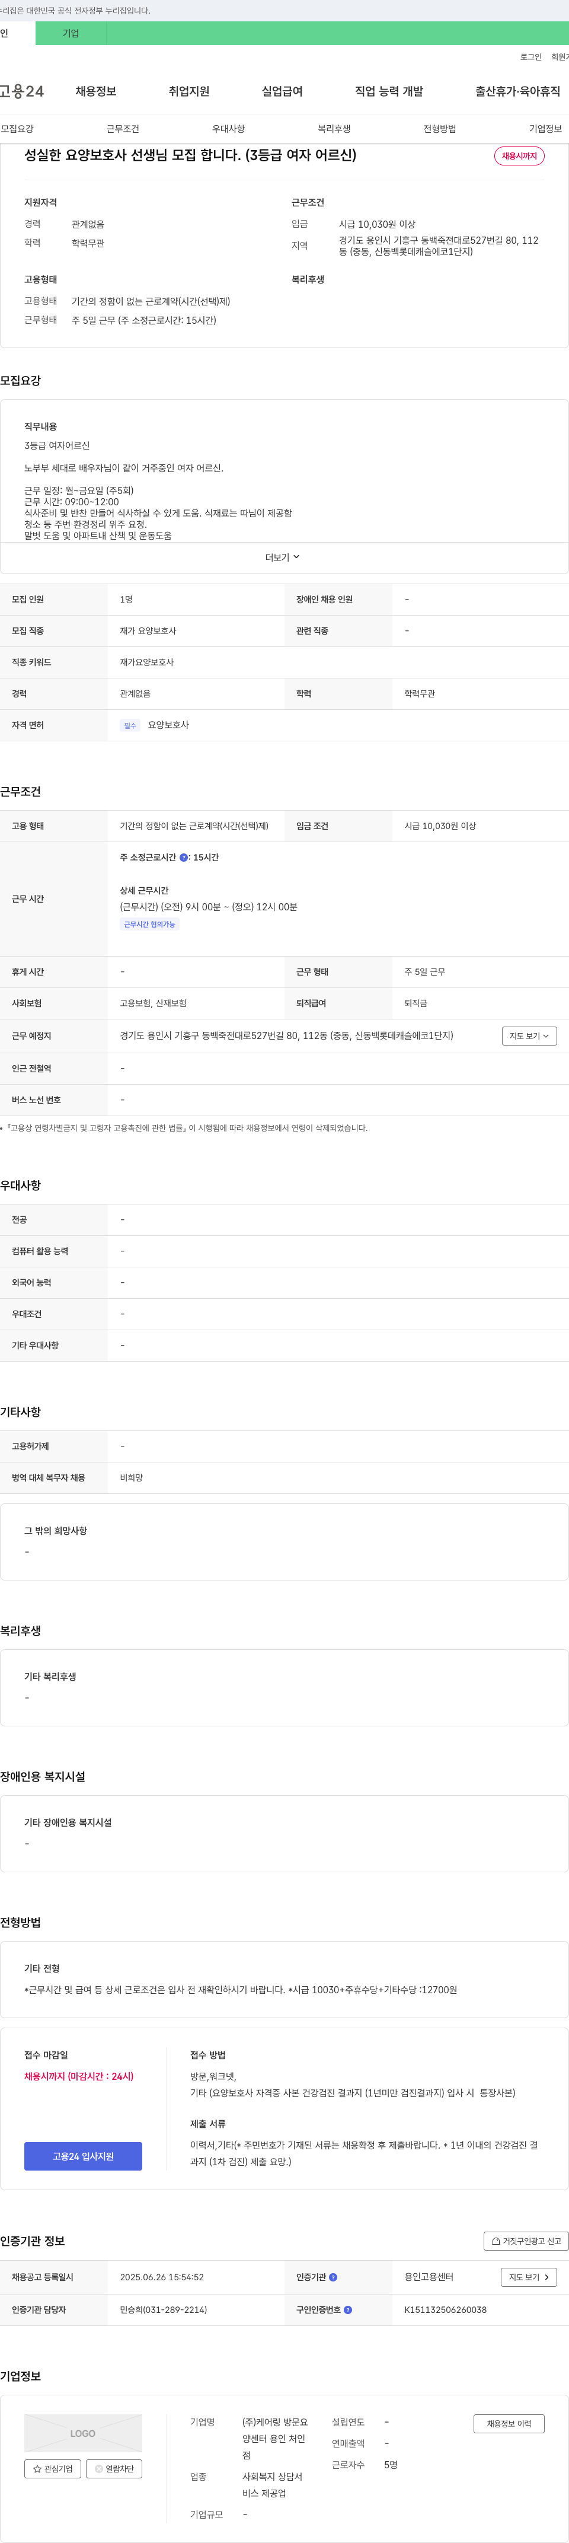
Task: Click certification number K151132506260038
Action: pos(445,2309)
